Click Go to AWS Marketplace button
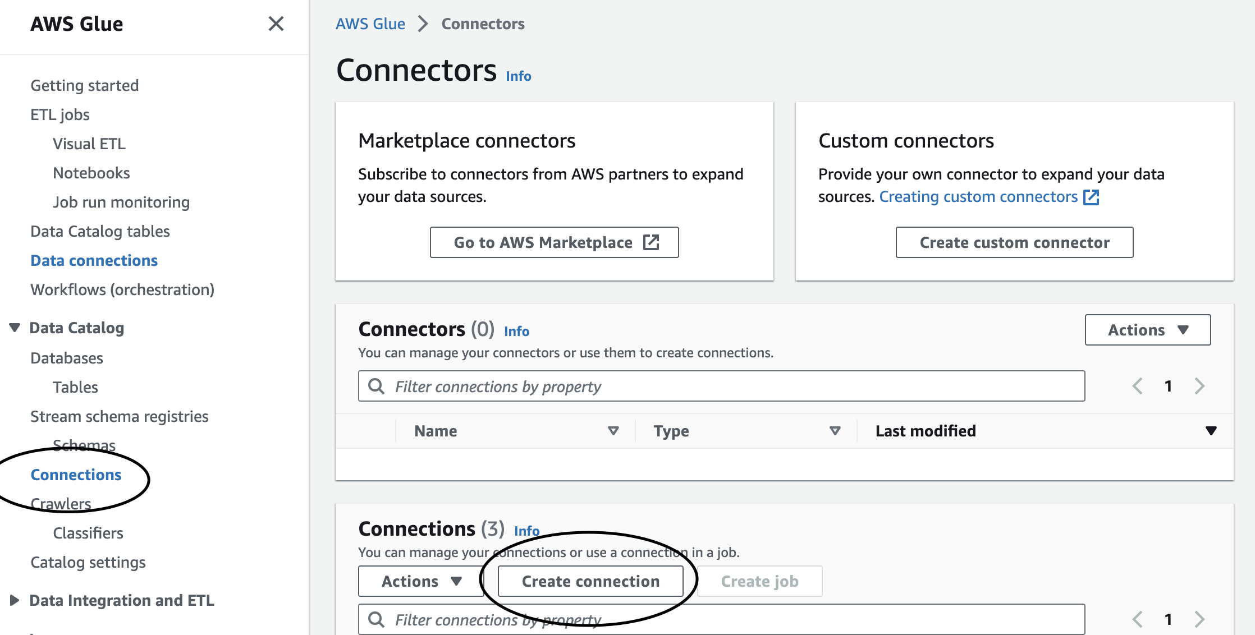1255x635 pixels. (x=554, y=242)
